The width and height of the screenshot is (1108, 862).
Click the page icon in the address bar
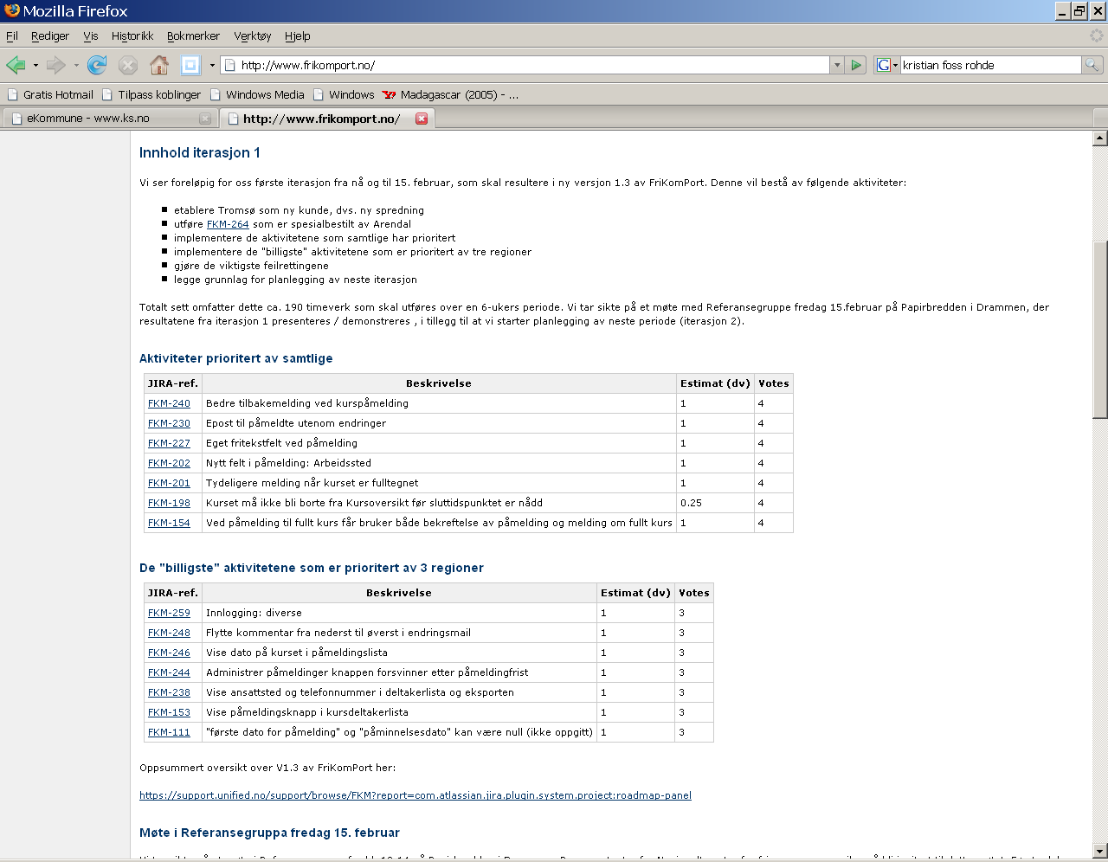pos(230,65)
